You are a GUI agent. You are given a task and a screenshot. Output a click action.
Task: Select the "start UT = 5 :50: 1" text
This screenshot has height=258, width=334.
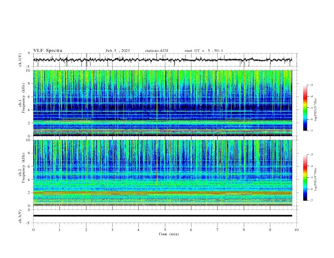point(204,51)
